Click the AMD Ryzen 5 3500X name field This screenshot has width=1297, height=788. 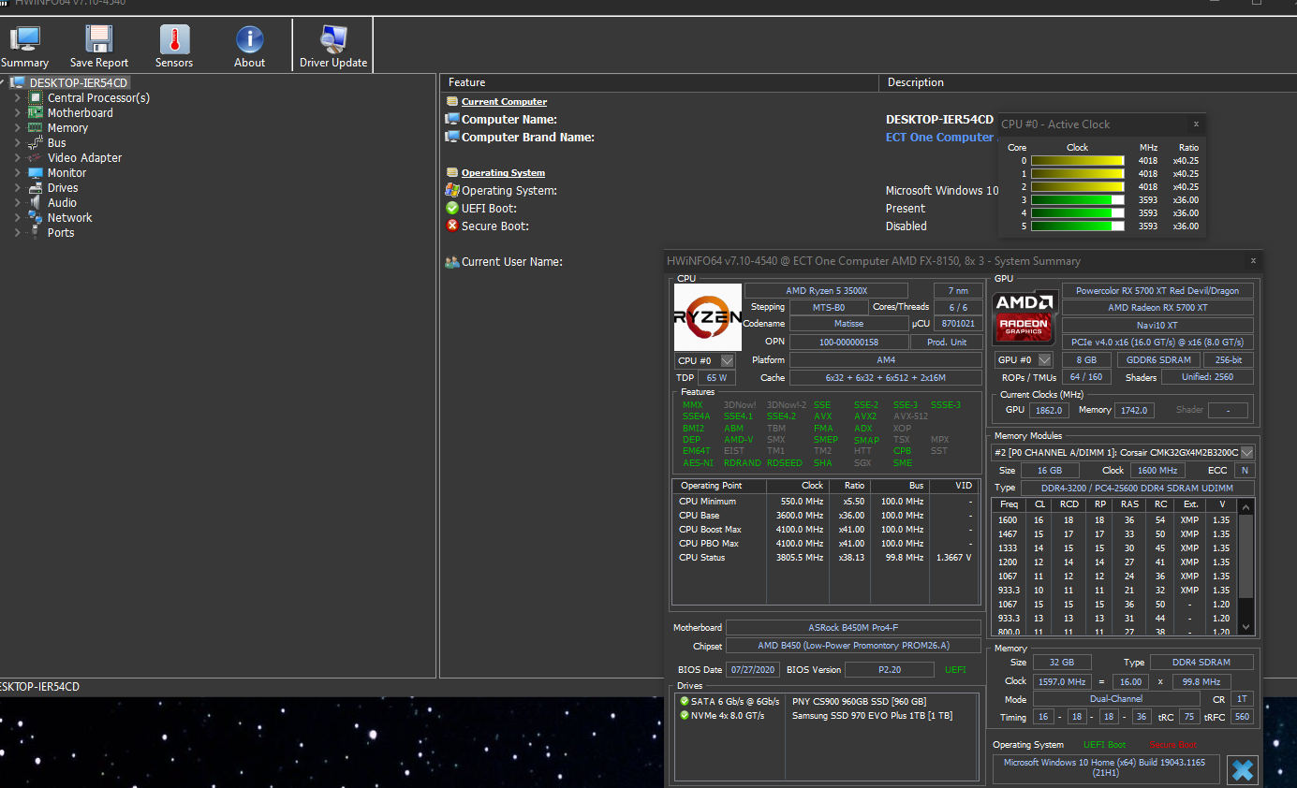(x=826, y=291)
